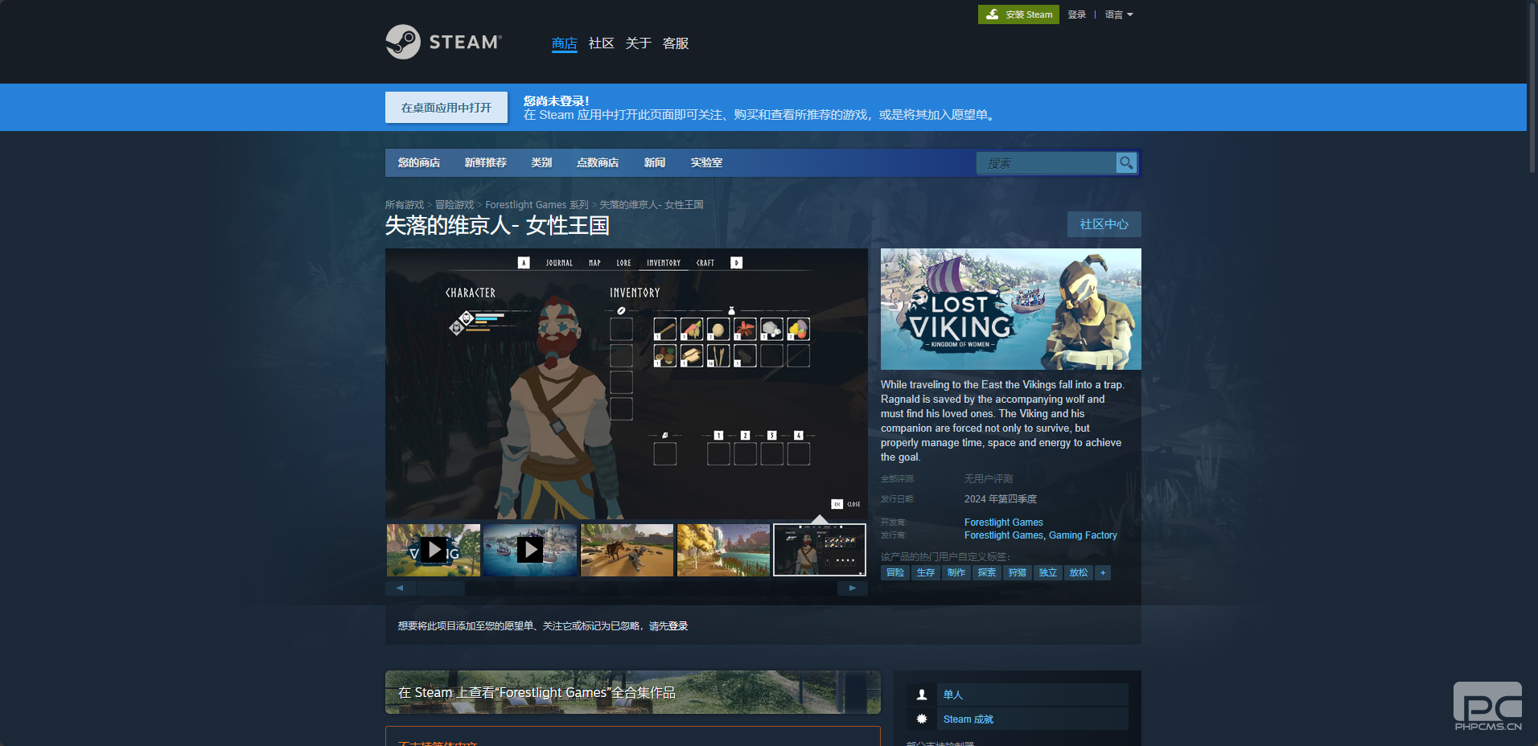Select the 制作 tag

[x=956, y=572]
